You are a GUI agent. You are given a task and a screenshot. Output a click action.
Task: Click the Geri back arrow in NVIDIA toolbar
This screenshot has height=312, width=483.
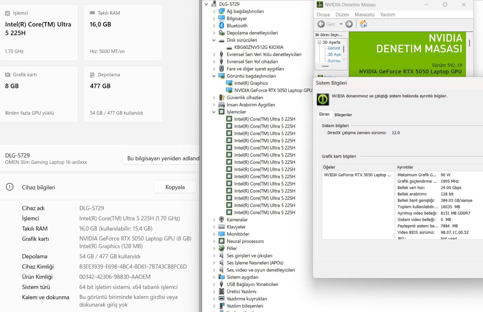[321, 24]
